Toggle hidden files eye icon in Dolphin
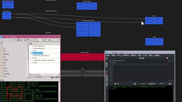Image resolution: width=182 pixels, height=102 pixels. (x=15, y=40)
